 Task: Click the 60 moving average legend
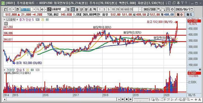pos(47,20)
